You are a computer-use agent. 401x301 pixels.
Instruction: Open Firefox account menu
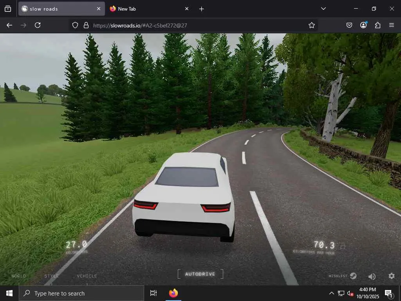[363, 25]
